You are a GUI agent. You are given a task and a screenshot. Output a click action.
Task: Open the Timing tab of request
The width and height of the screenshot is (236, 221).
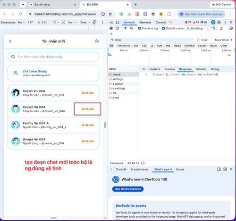[x=215, y=69]
